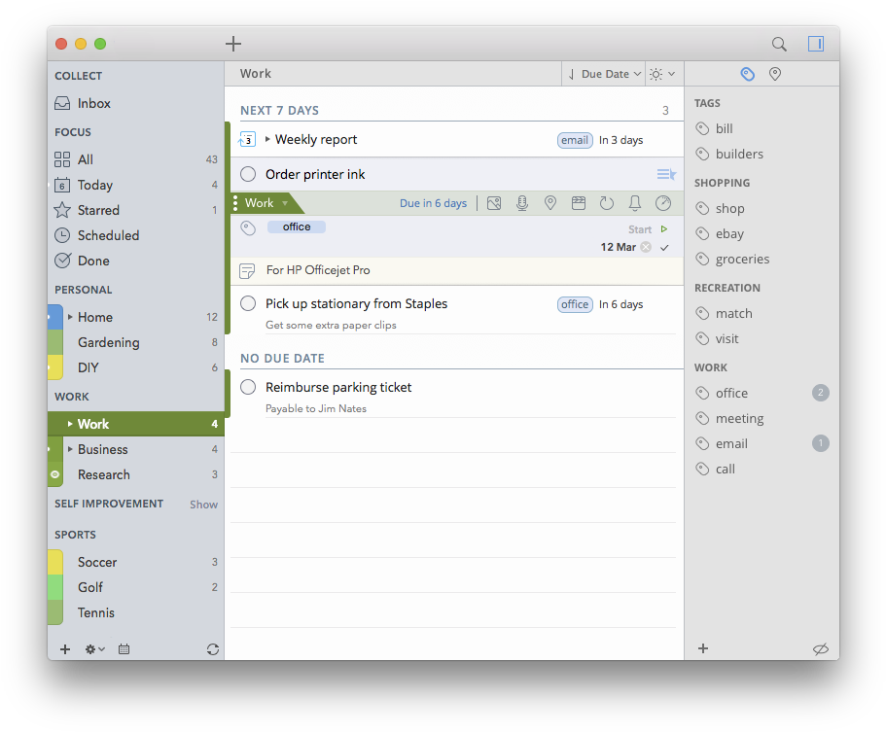This screenshot has width=886, height=732.
Task: Click the bell alert icon
Action: click(635, 203)
